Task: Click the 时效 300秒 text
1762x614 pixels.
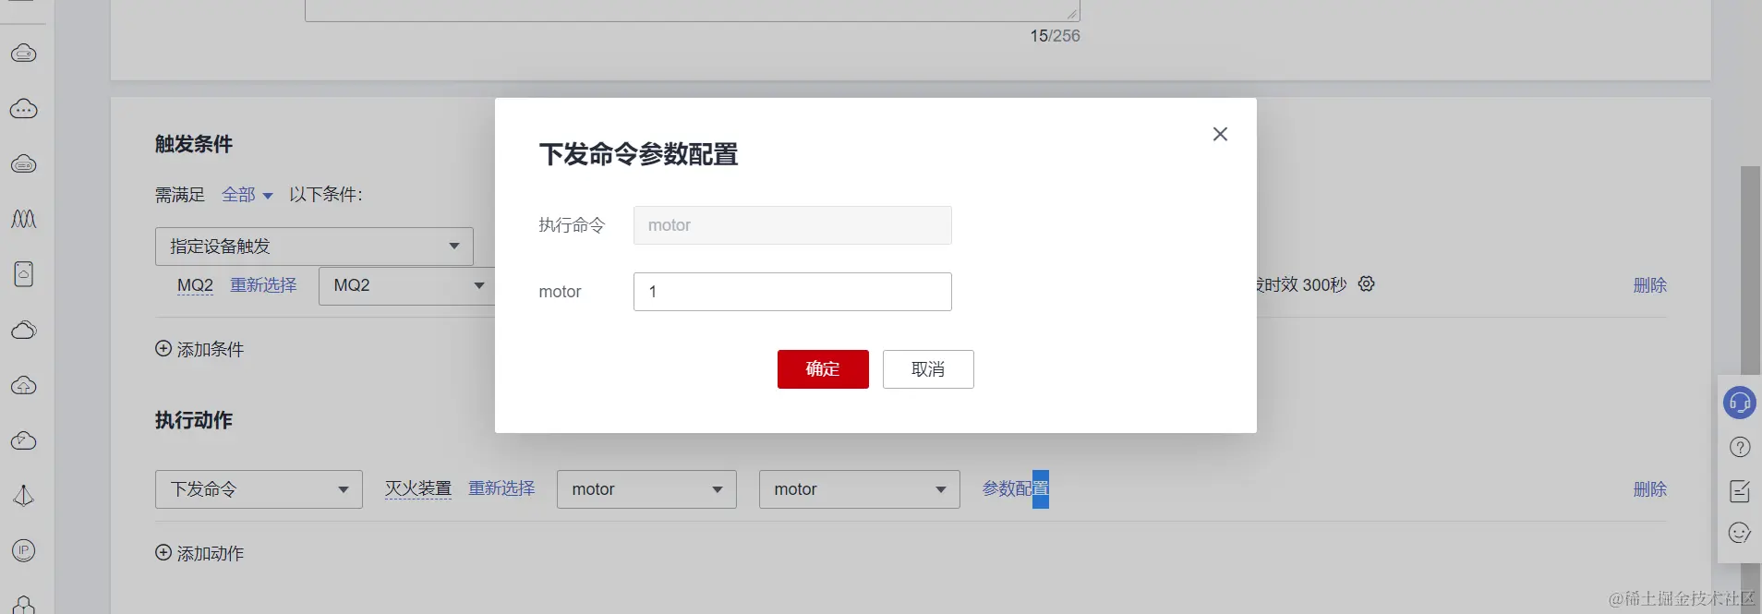Action: [x=1305, y=285]
